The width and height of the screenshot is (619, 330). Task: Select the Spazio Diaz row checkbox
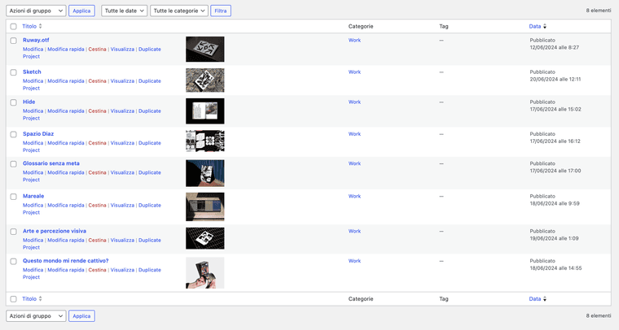pyautogui.click(x=13, y=134)
